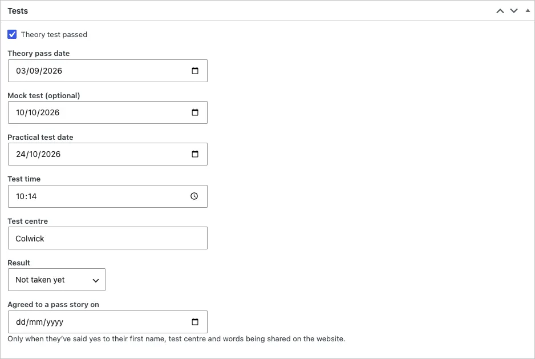Open calendar picker for Practical test date

[195, 154]
